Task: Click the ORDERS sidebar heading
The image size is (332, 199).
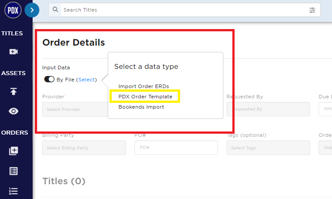Action: point(15,132)
